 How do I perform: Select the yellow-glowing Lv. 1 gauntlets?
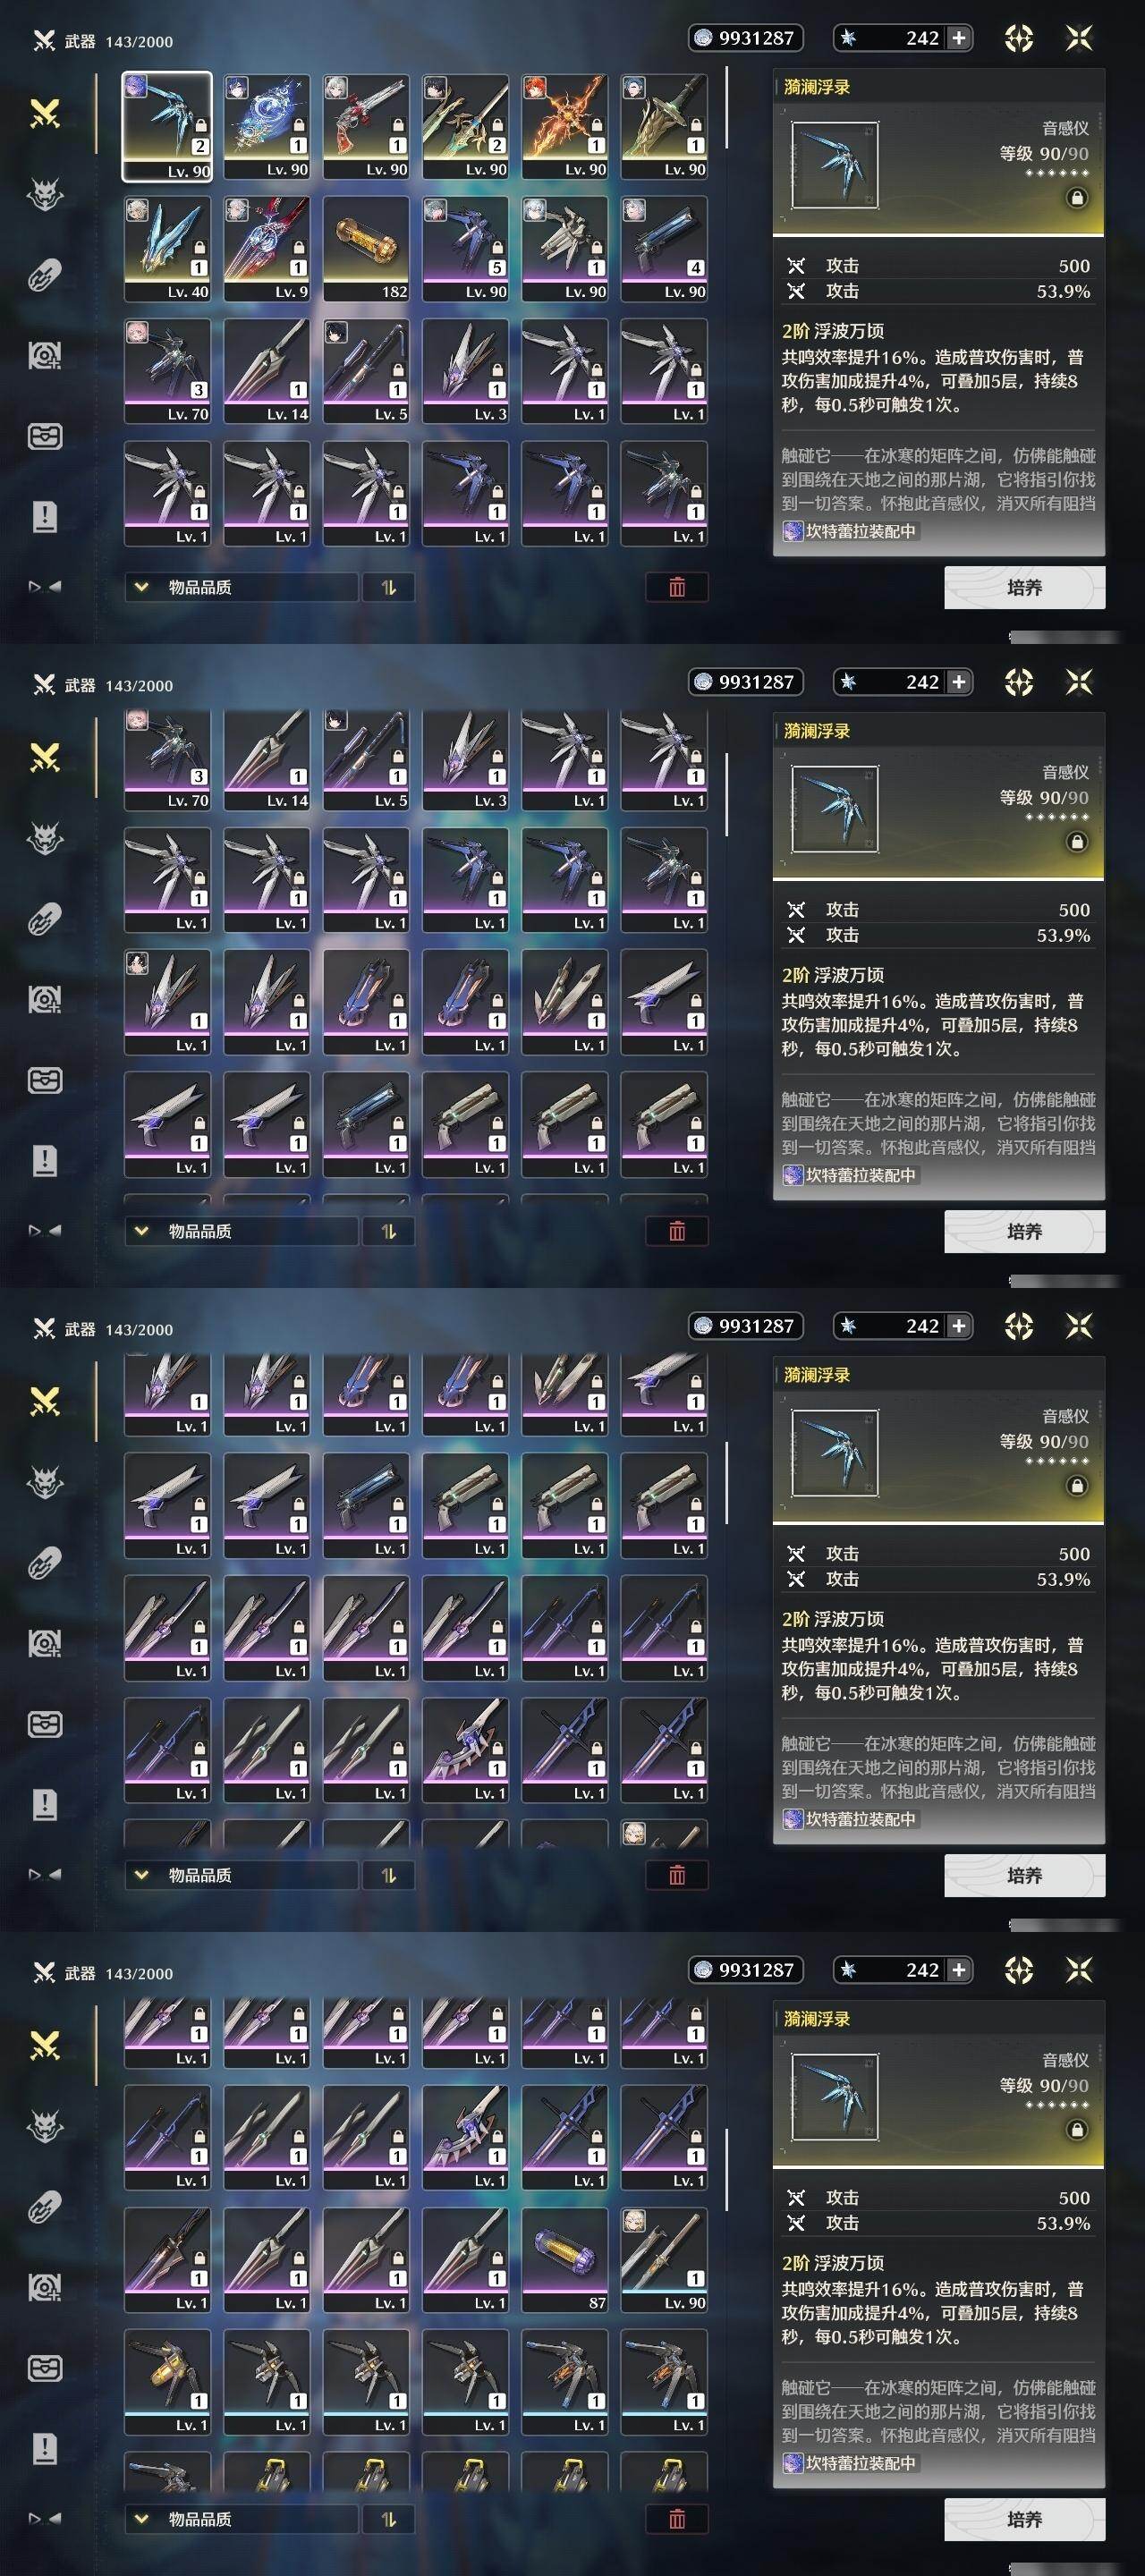167,2382
